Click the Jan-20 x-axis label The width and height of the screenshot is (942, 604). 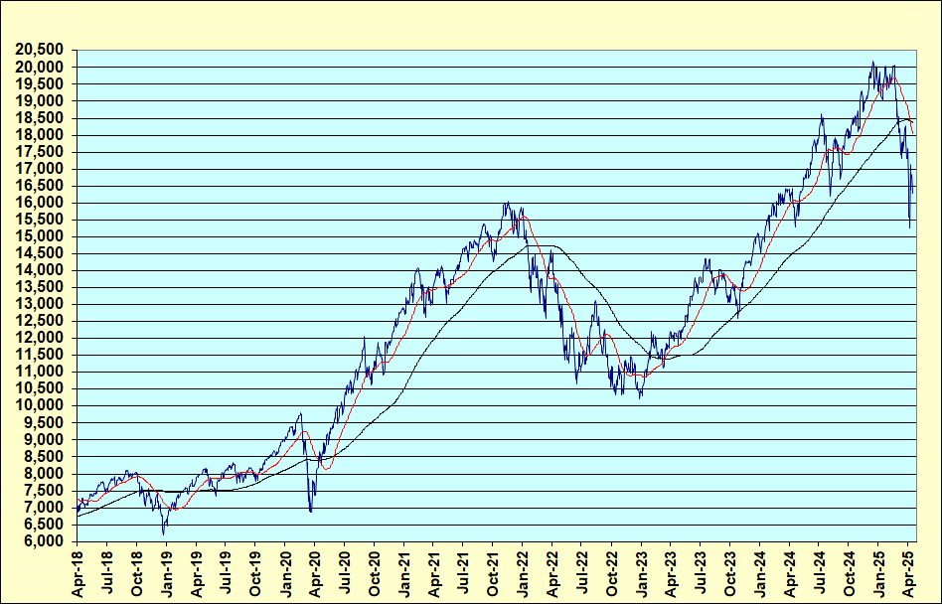(285, 574)
